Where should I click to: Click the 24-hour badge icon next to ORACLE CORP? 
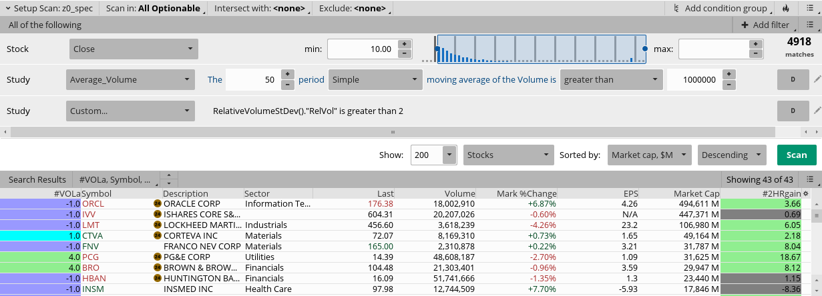158,203
